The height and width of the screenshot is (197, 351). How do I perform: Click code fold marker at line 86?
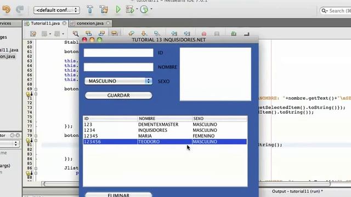pos(36,169)
